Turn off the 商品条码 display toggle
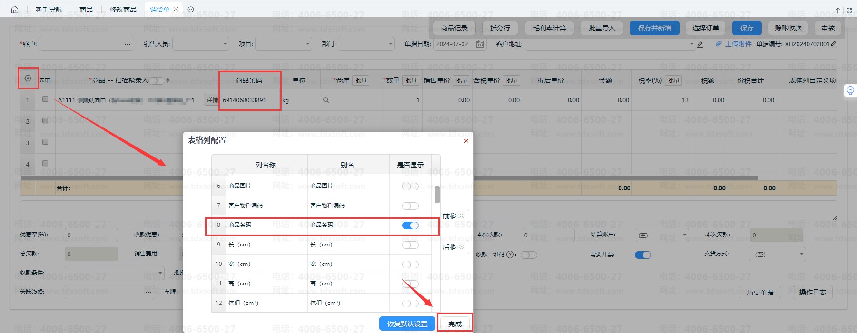The width and height of the screenshot is (857, 333). point(410,225)
